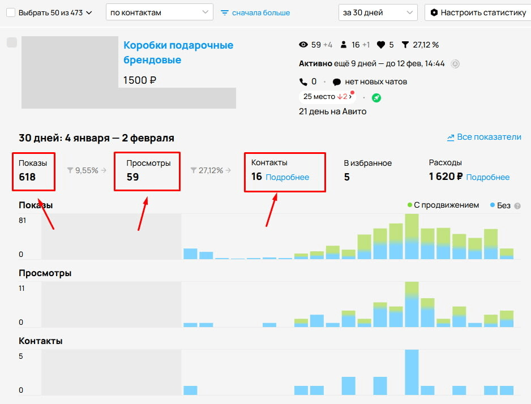
Task: Open the 'за 30 дней' period dropdown
Action: point(378,12)
